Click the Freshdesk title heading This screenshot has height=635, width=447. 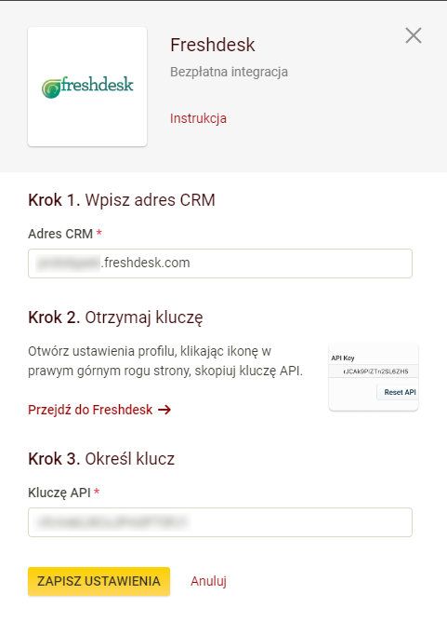(x=213, y=45)
